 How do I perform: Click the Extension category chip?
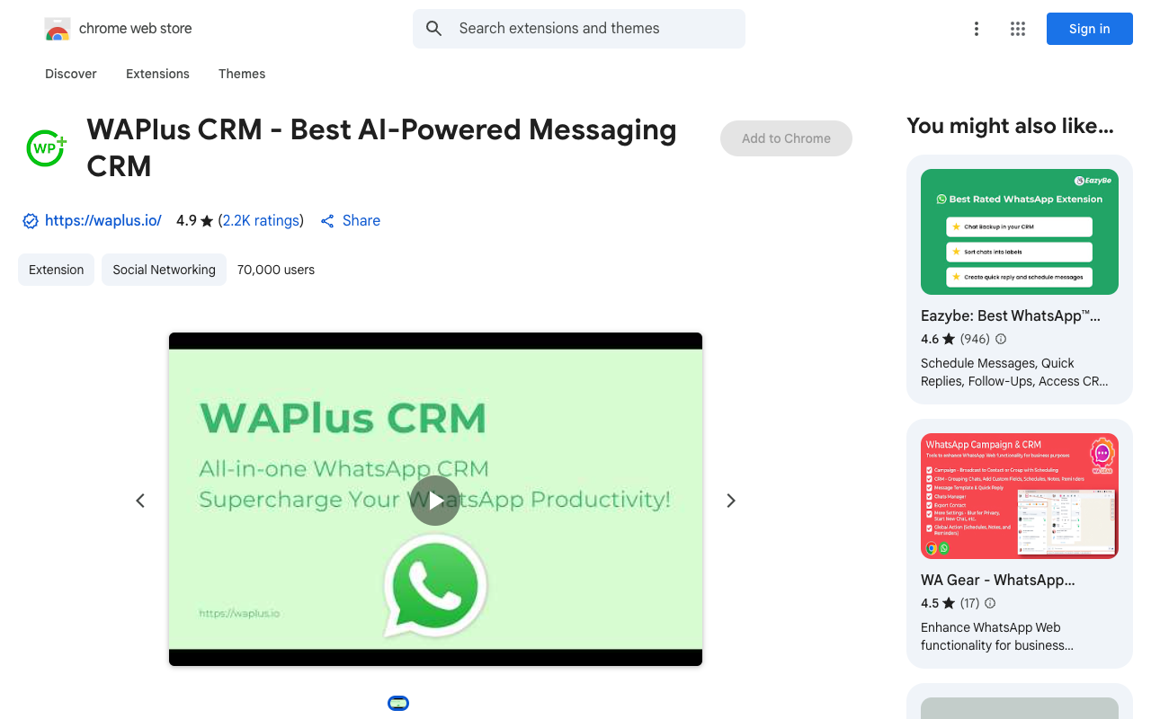[56, 270]
